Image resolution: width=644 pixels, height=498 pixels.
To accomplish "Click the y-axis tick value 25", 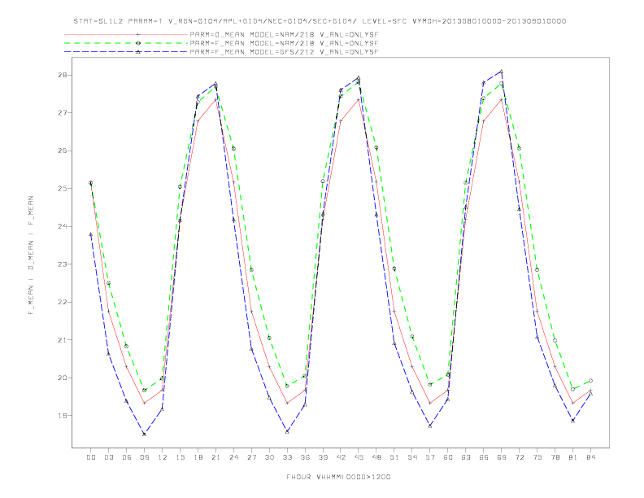I will [63, 189].
